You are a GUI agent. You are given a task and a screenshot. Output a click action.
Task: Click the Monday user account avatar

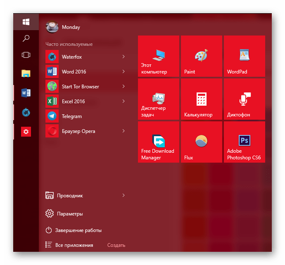tap(52, 27)
